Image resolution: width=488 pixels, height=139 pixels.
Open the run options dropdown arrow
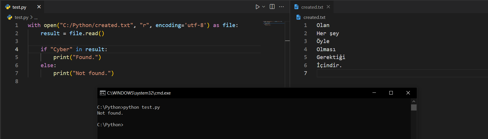[x=264, y=7]
